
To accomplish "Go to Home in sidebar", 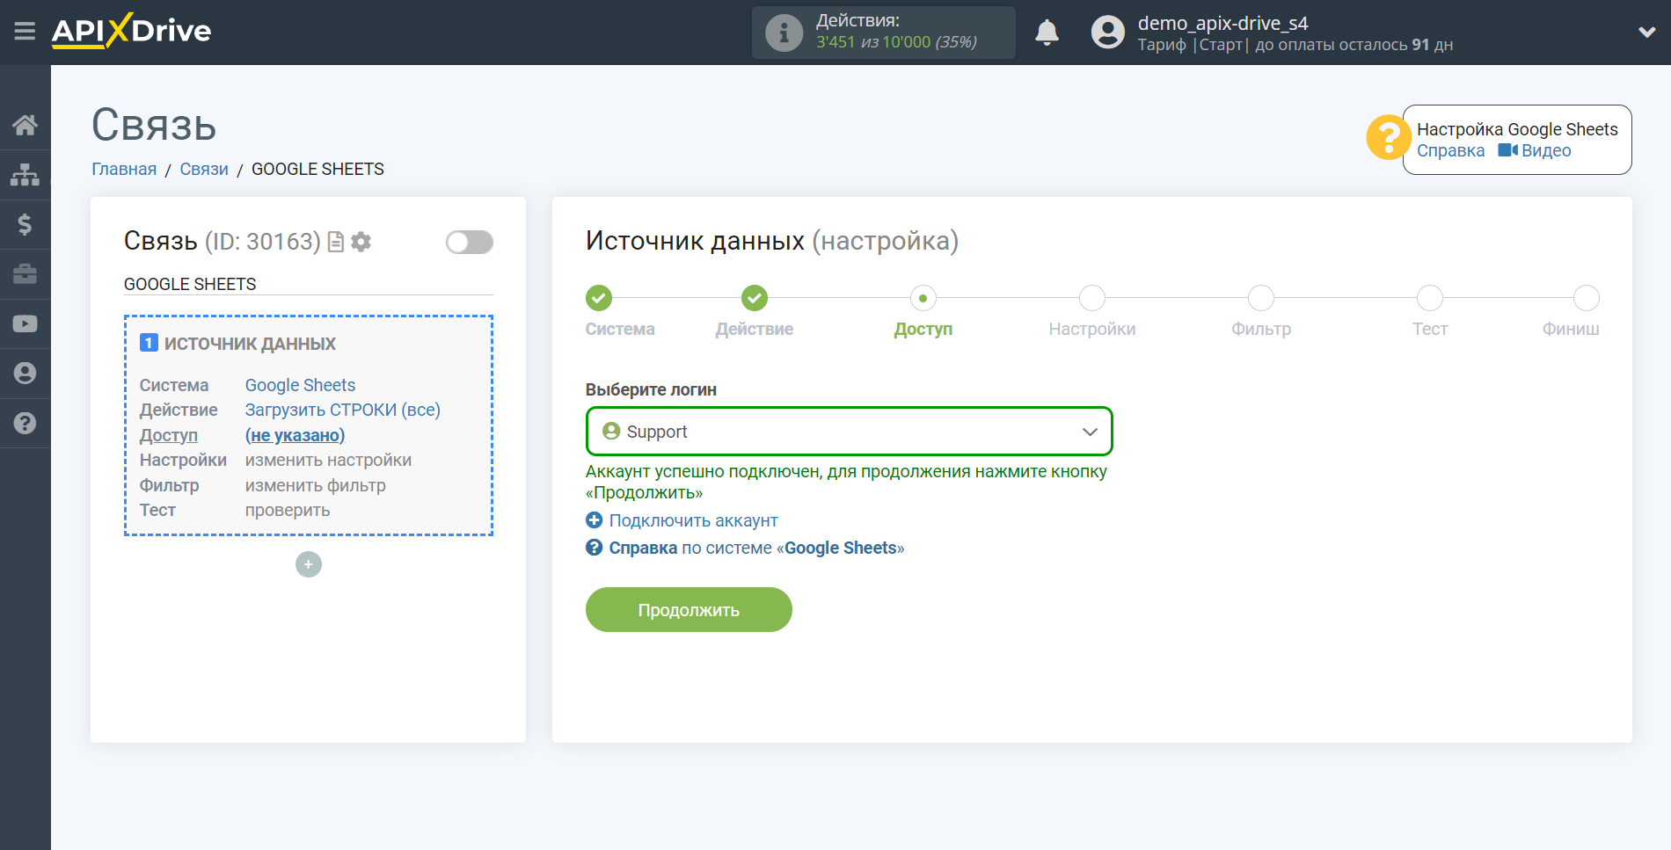I will 25,126.
